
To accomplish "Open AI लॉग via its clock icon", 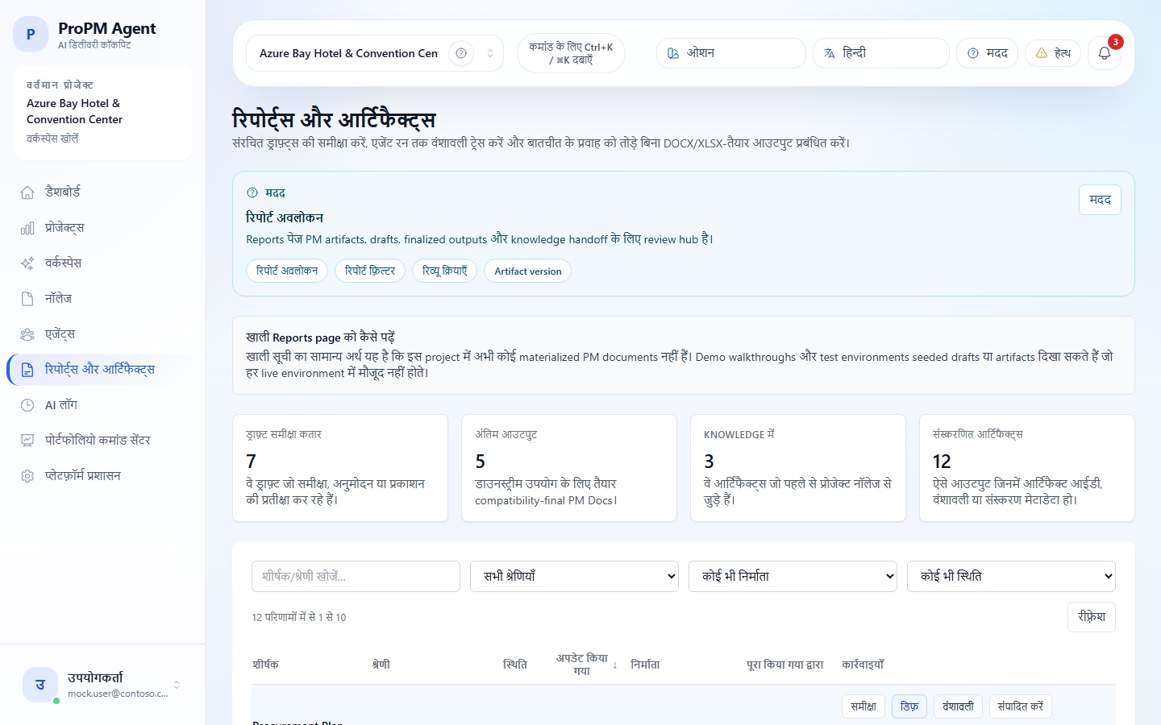I will [27, 404].
